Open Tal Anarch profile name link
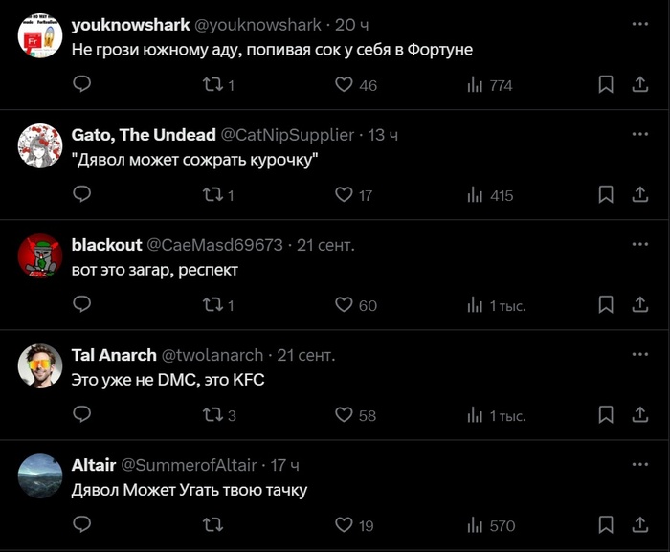670x552 pixels. [114, 355]
